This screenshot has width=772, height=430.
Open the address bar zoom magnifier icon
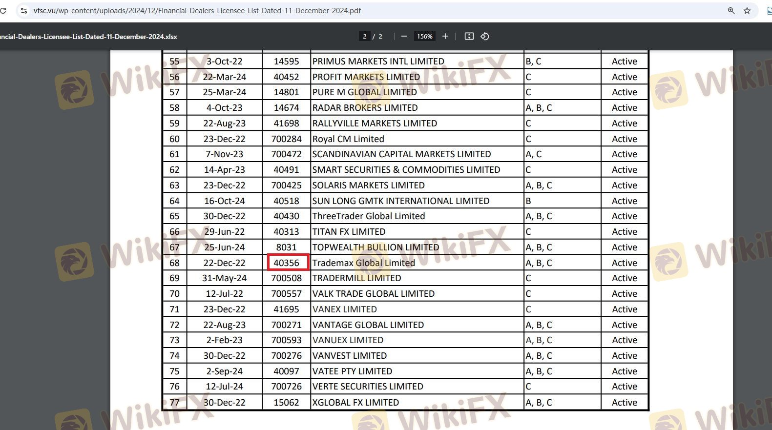click(731, 11)
